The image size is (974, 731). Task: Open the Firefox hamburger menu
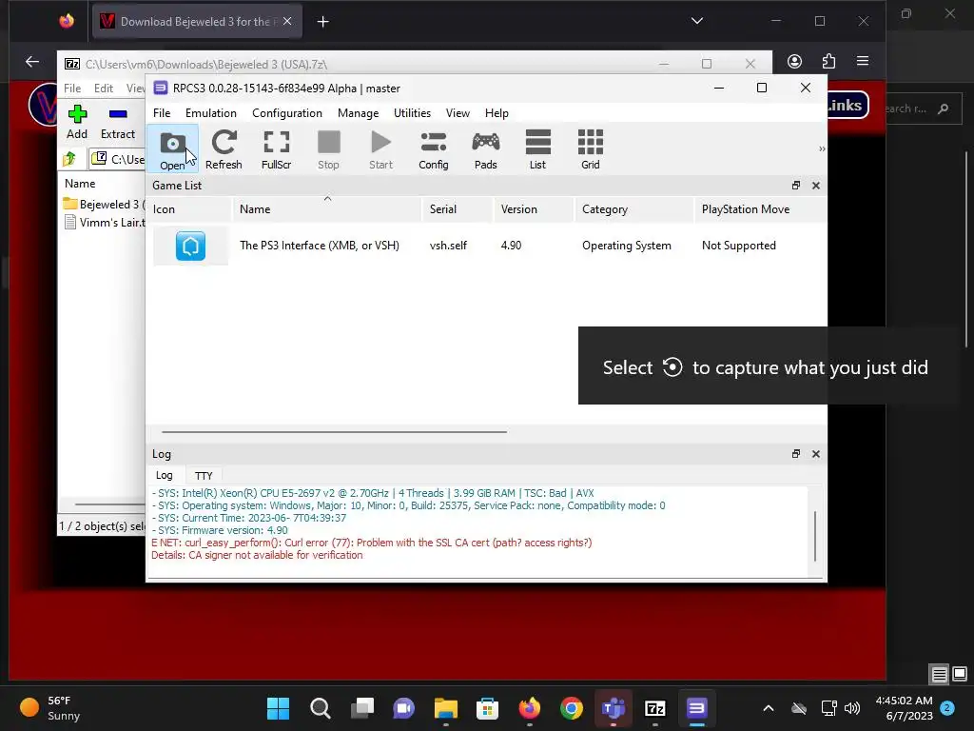tap(862, 61)
